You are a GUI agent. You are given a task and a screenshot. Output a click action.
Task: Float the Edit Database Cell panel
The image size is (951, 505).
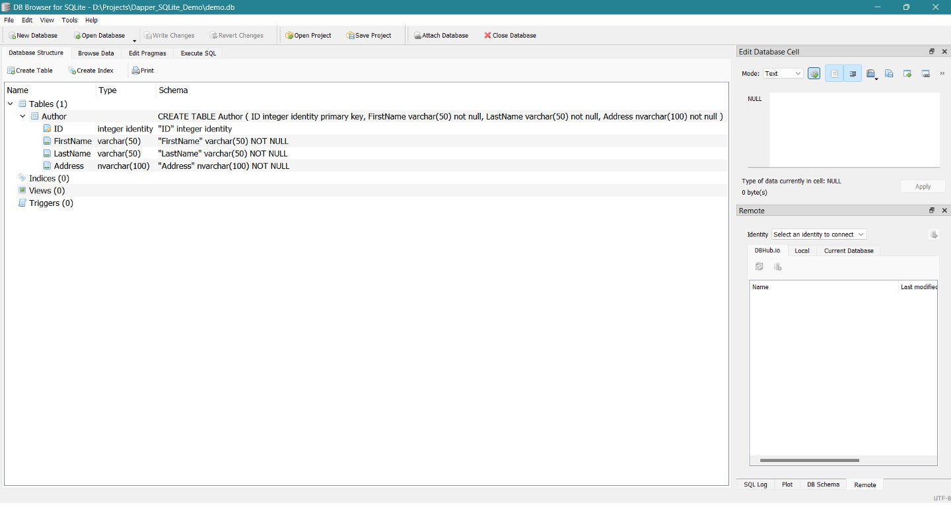click(932, 51)
